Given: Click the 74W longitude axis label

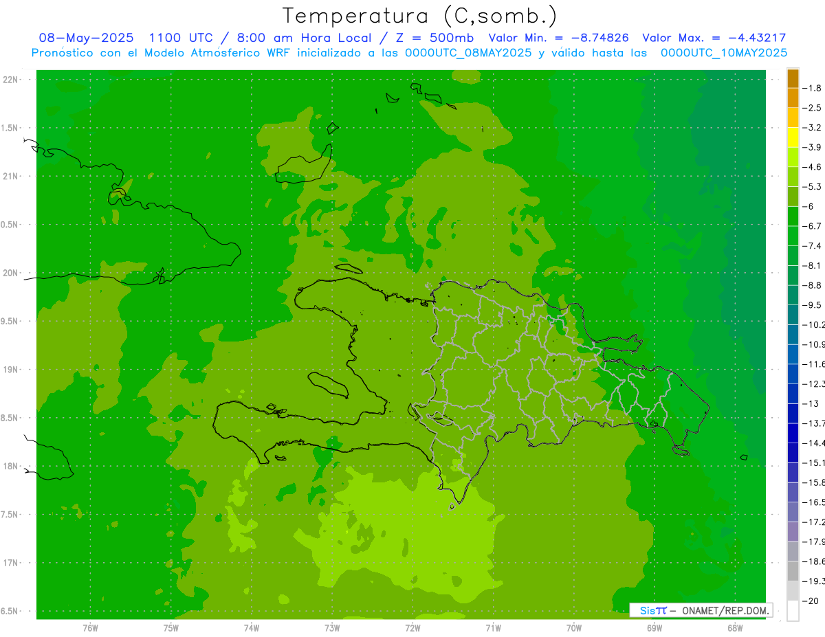Looking at the screenshot, I should pos(252,628).
